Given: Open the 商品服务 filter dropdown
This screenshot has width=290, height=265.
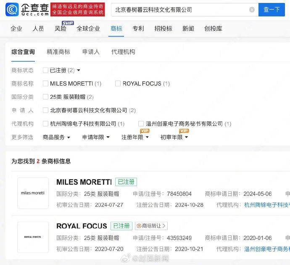Looking at the screenshot, I should coord(56,137).
